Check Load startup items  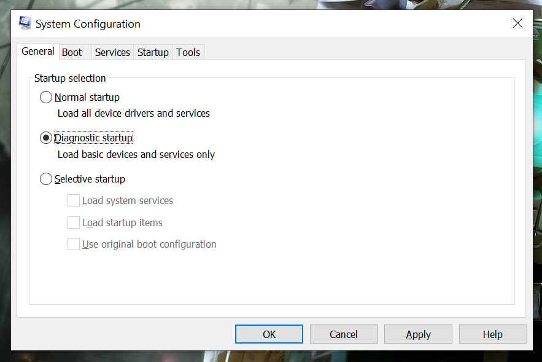tap(73, 222)
